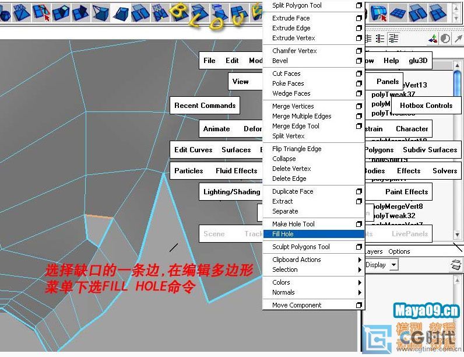This screenshot has width=464, height=357.
Task: Select the Split Polygon Tool shelf icon with red cursor
Action: (x=41, y=13)
